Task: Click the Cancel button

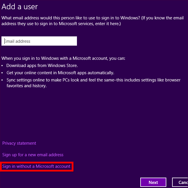Action: (x=180, y=182)
